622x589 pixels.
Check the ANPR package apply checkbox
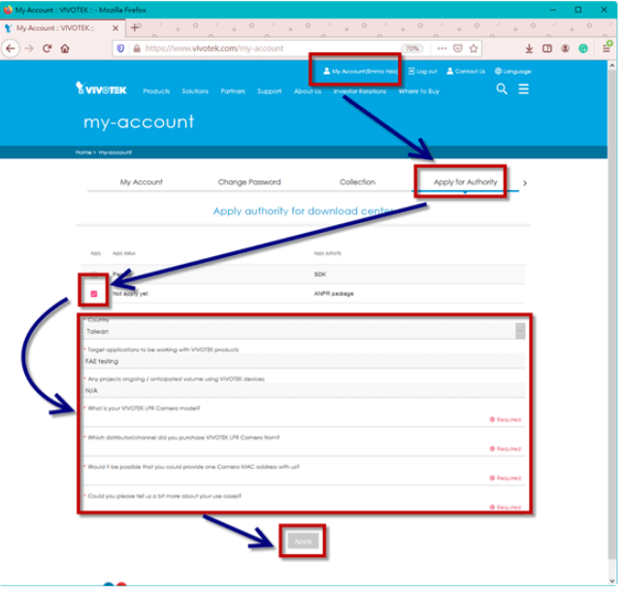click(95, 291)
